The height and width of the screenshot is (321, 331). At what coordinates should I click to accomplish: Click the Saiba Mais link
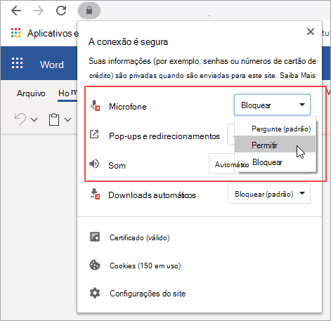click(297, 75)
